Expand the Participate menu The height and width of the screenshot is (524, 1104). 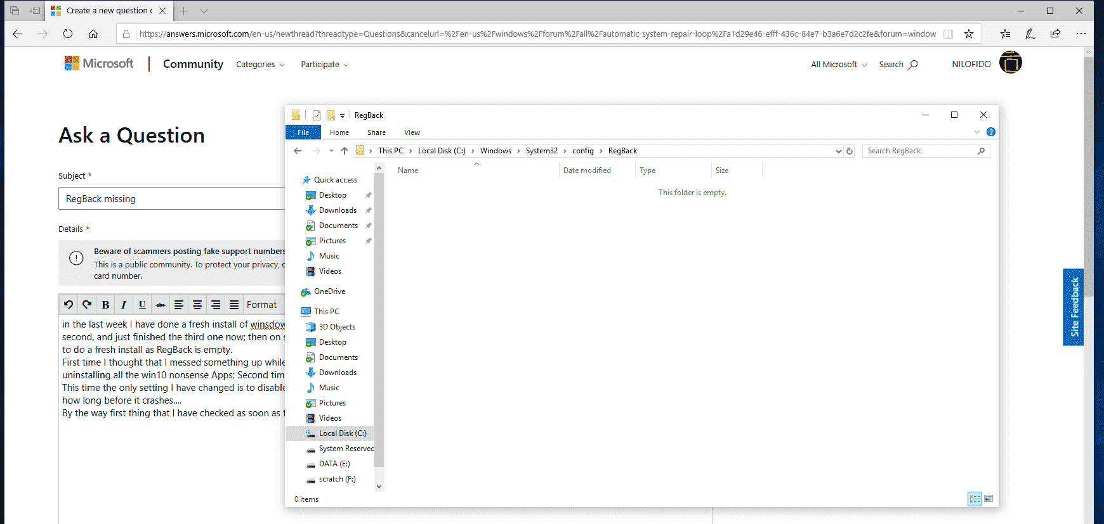point(324,65)
